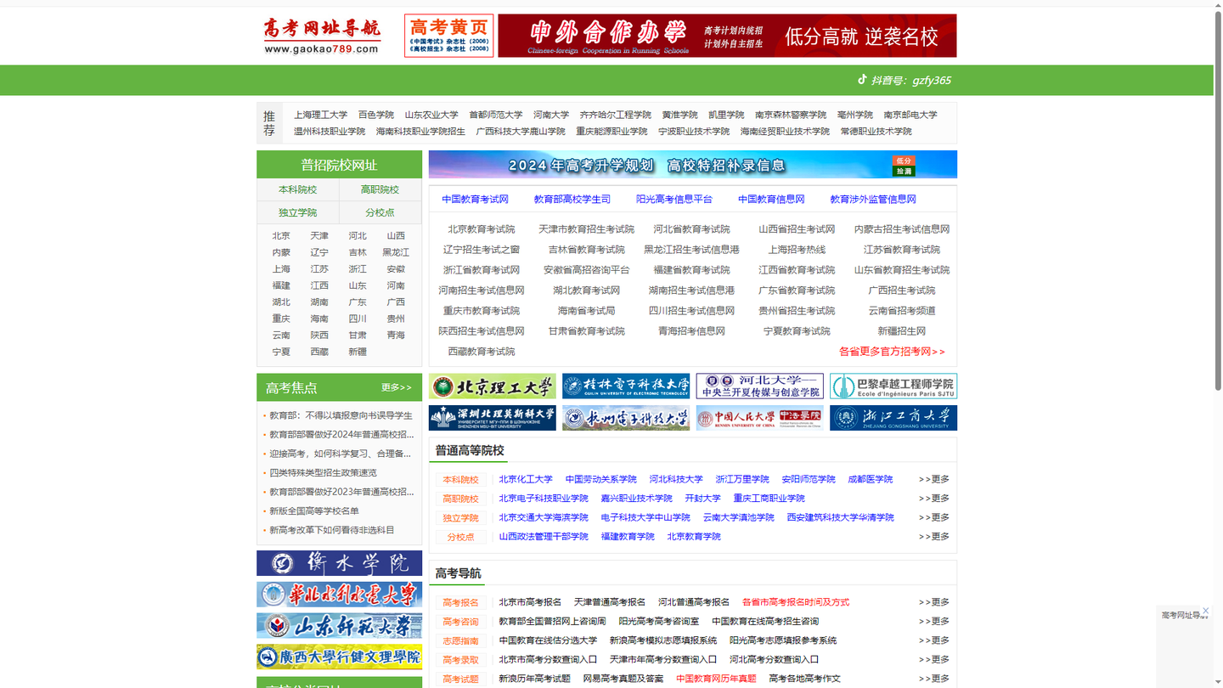Open 西藏教育考试院 link
The width and height of the screenshot is (1223, 688).
tap(482, 352)
